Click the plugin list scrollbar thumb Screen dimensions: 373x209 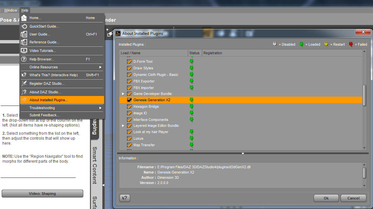tap(364, 95)
